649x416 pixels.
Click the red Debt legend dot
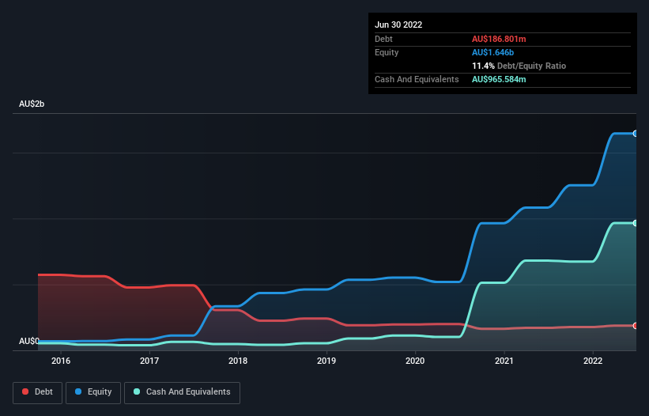tap(25, 391)
